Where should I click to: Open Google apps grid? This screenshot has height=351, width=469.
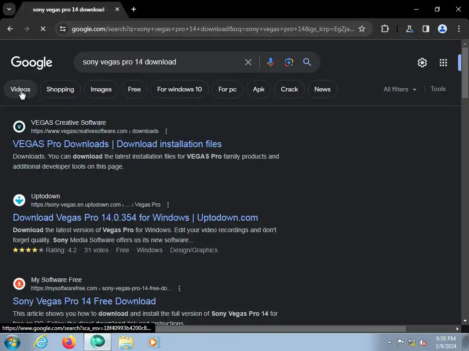click(443, 62)
